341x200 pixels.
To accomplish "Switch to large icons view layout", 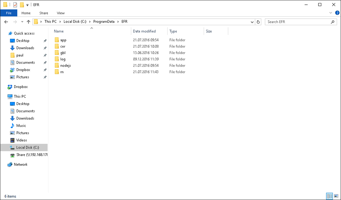I will [335, 196].
